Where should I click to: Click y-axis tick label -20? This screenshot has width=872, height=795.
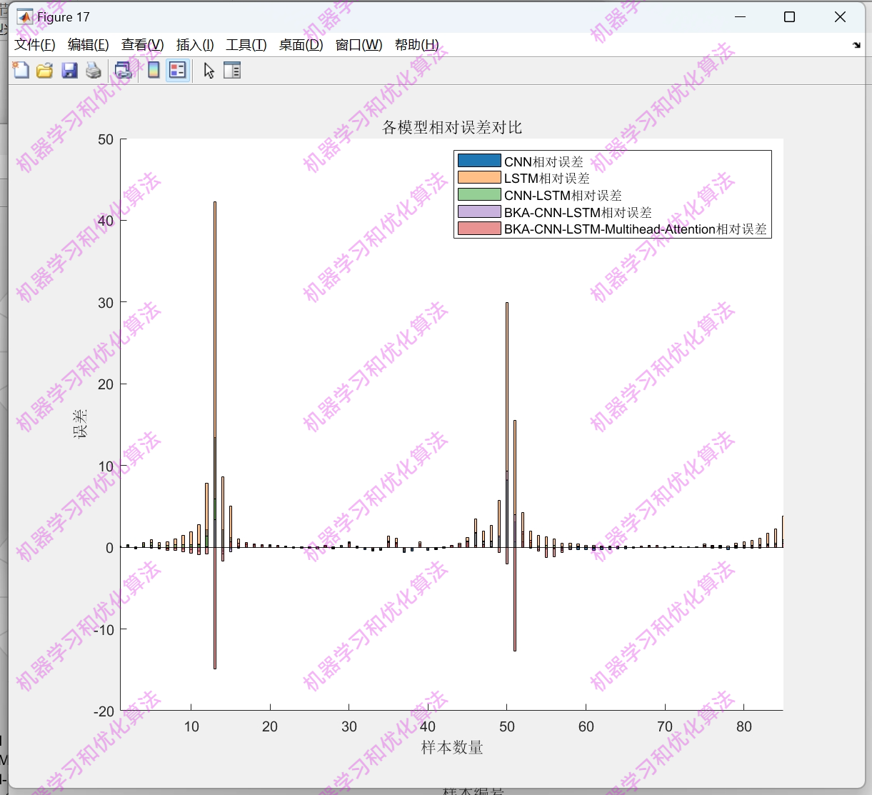click(104, 711)
